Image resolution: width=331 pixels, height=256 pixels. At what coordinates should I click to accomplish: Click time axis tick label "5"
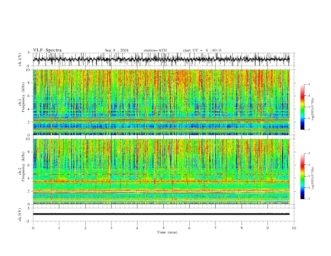(x=163, y=228)
